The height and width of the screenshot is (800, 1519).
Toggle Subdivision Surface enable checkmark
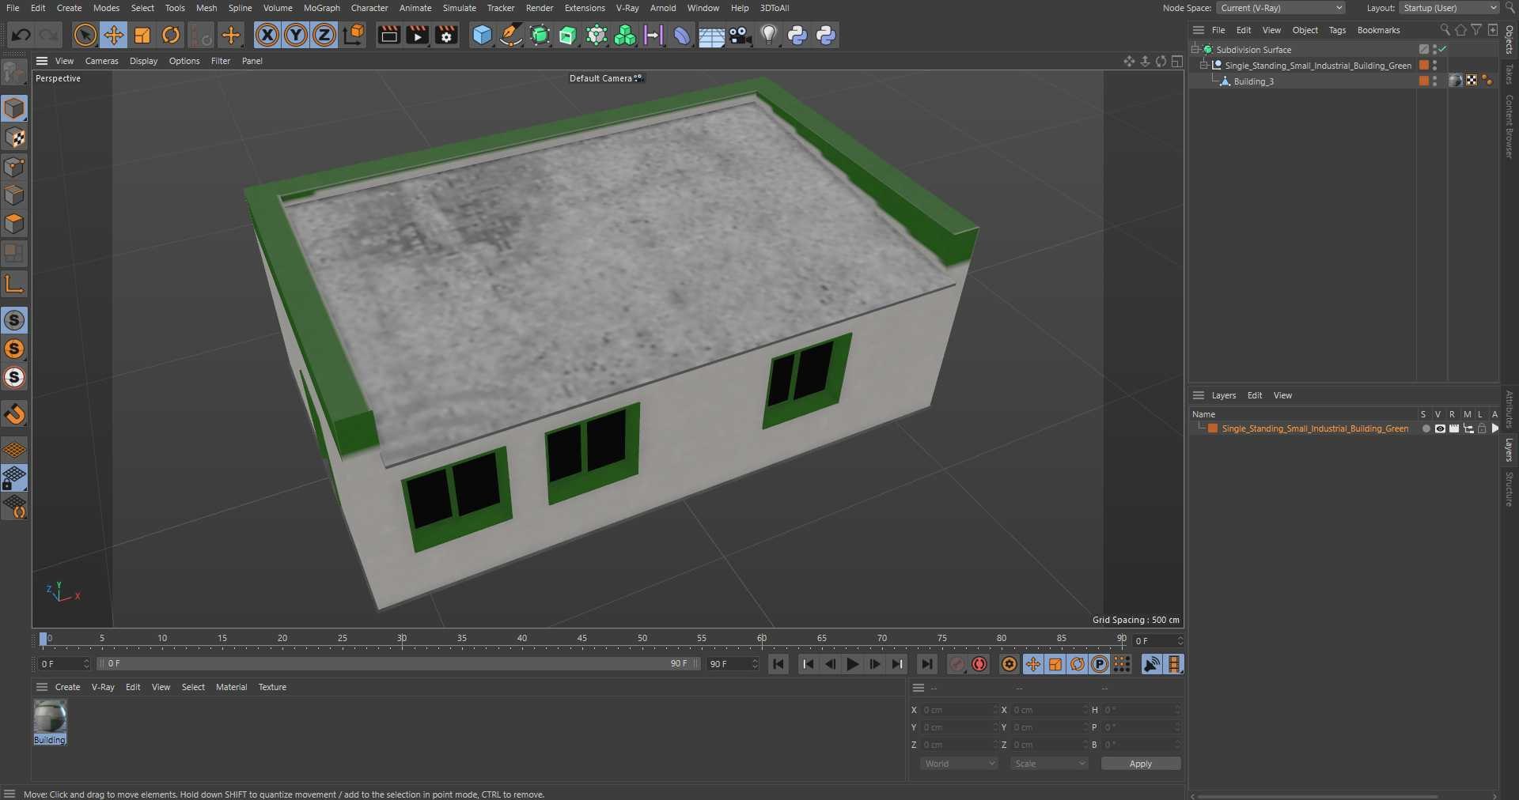coord(1443,49)
